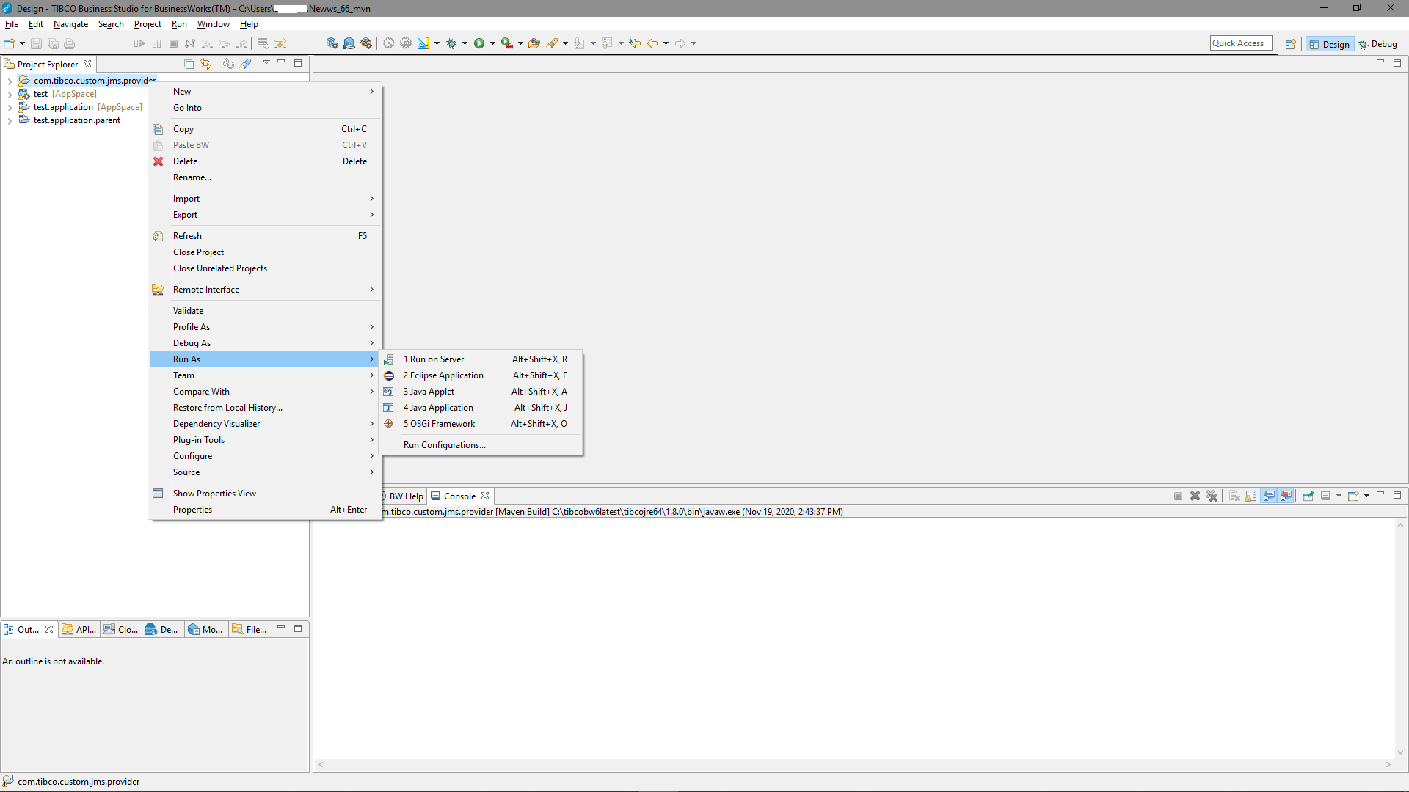Click the Save All toolbar icon

pyautogui.click(x=53, y=43)
